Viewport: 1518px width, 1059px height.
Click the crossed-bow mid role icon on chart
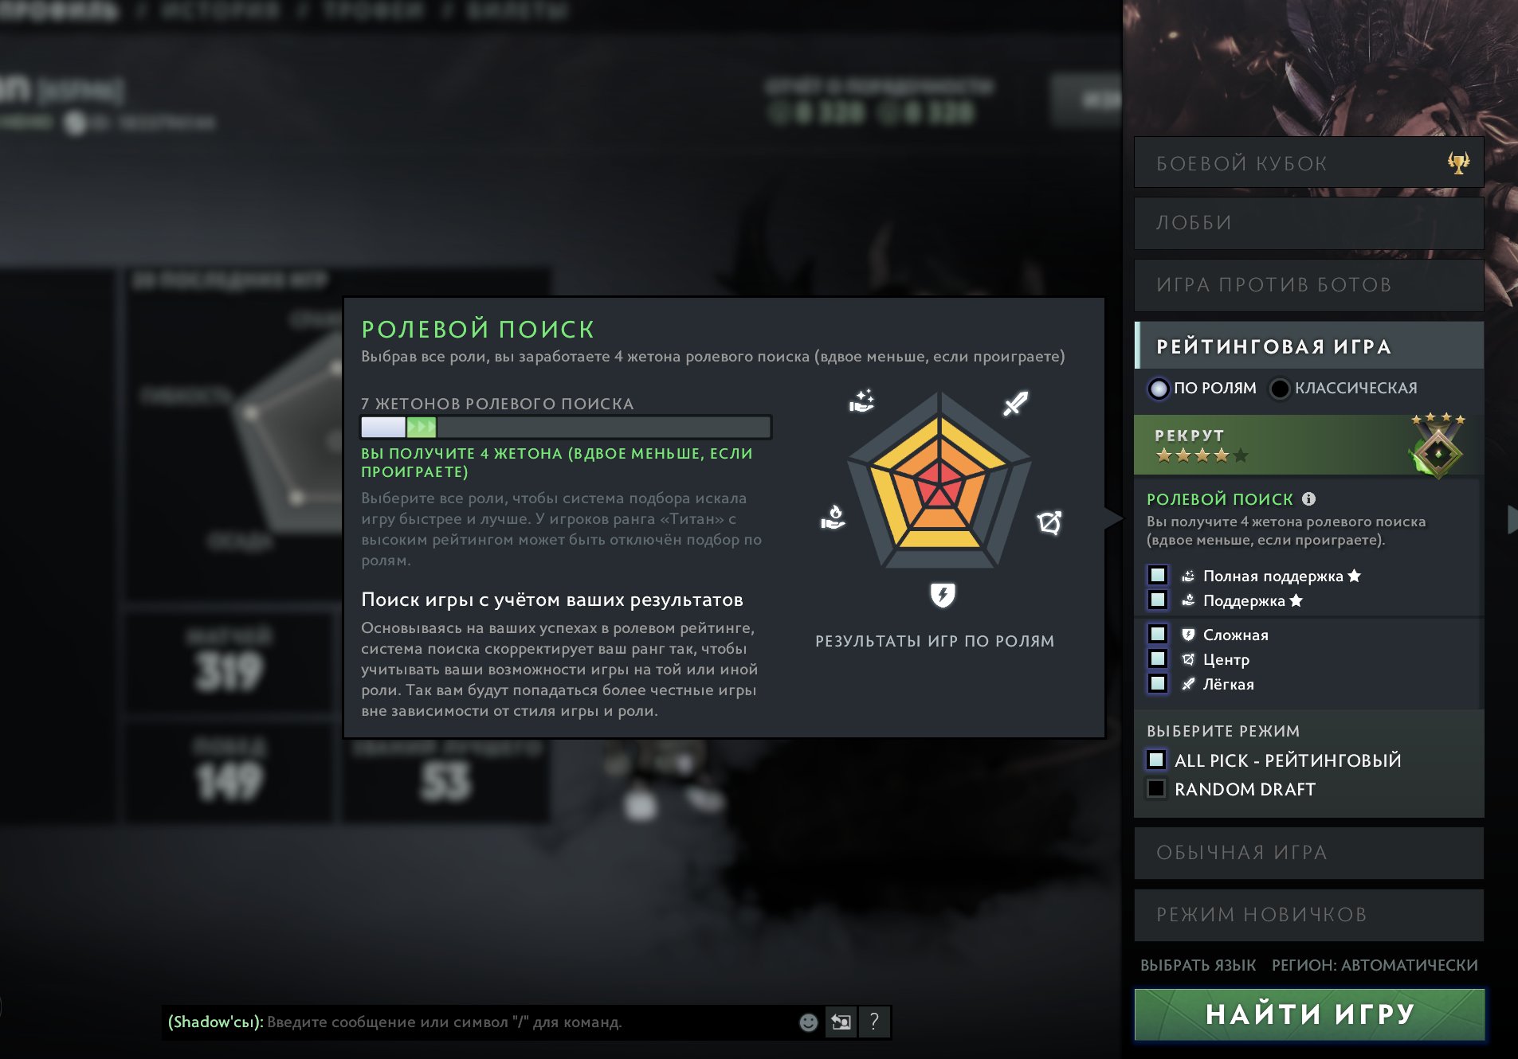[x=1049, y=522]
